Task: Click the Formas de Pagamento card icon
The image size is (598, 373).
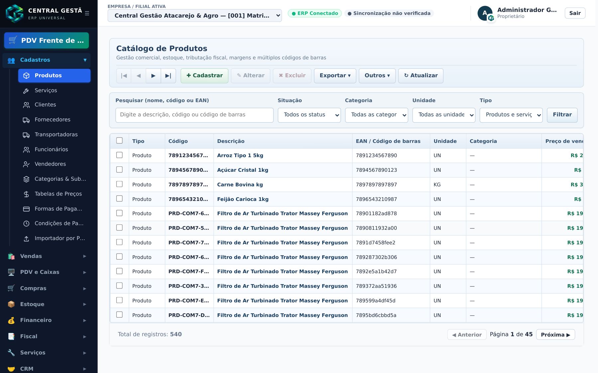Action: 26,209
